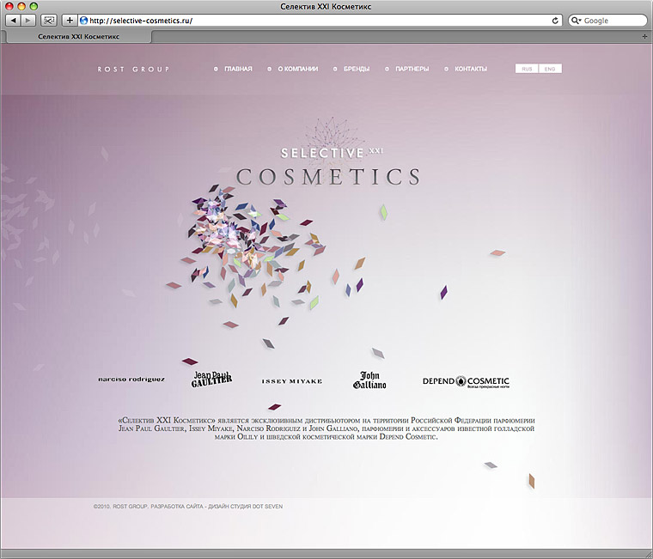This screenshot has height=559, width=653.
Task: Click the Jean Paul Gaultier brand logo
Action: point(211,380)
